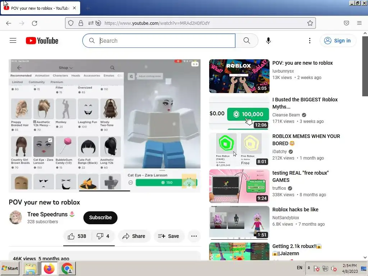Screen dimensions: 368x276
Task: Go forward with the browser forward arrow
Action: coord(22,23)
